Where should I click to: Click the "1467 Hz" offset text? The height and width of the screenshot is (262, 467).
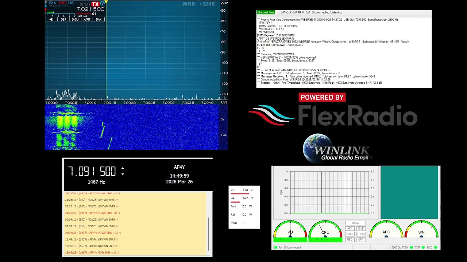[96, 182]
